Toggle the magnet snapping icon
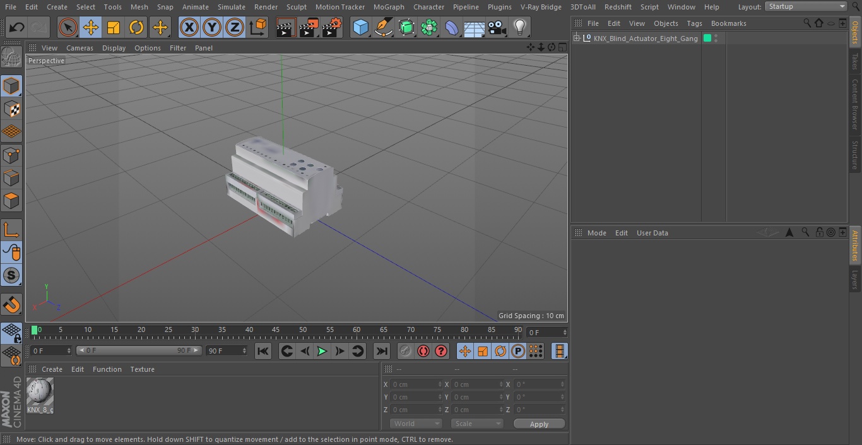 (x=11, y=305)
